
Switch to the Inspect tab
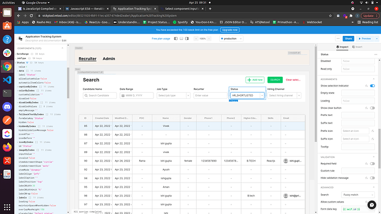tap(342, 47)
